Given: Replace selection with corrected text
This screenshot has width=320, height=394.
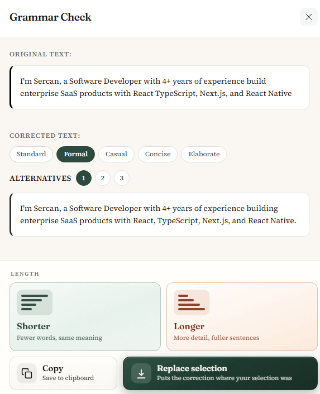Looking at the screenshot, I should pos(220,373).
